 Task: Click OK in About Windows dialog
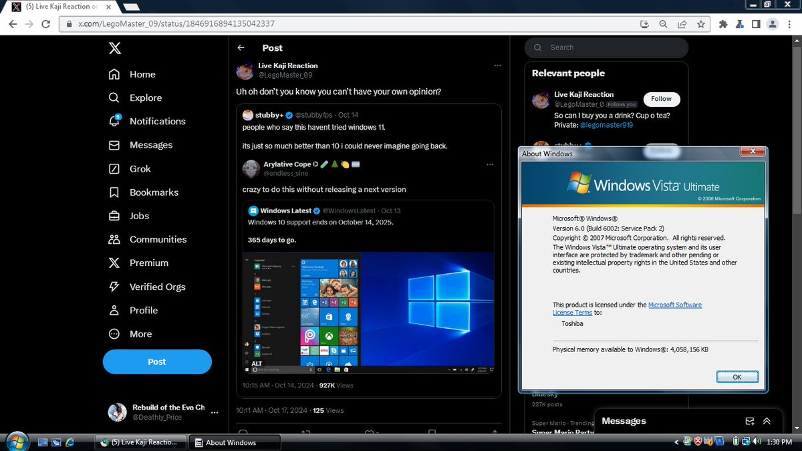click(x=737, y=377)
